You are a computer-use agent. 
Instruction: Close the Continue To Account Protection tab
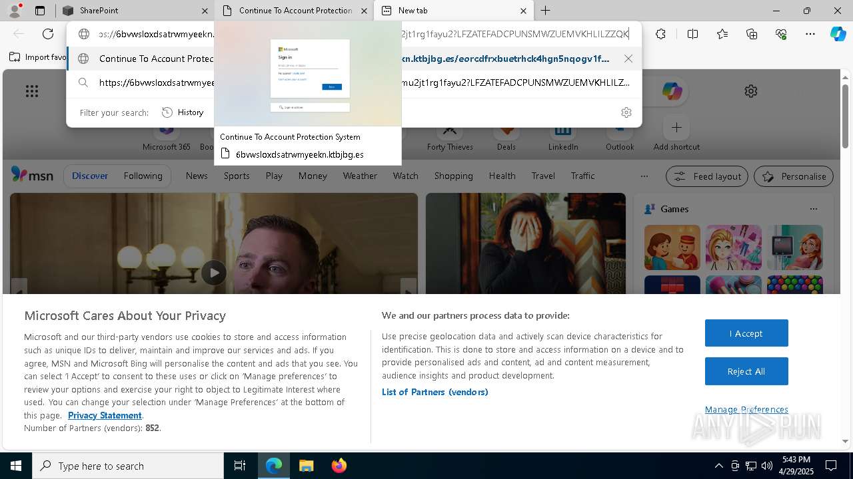tap(364, 11)
